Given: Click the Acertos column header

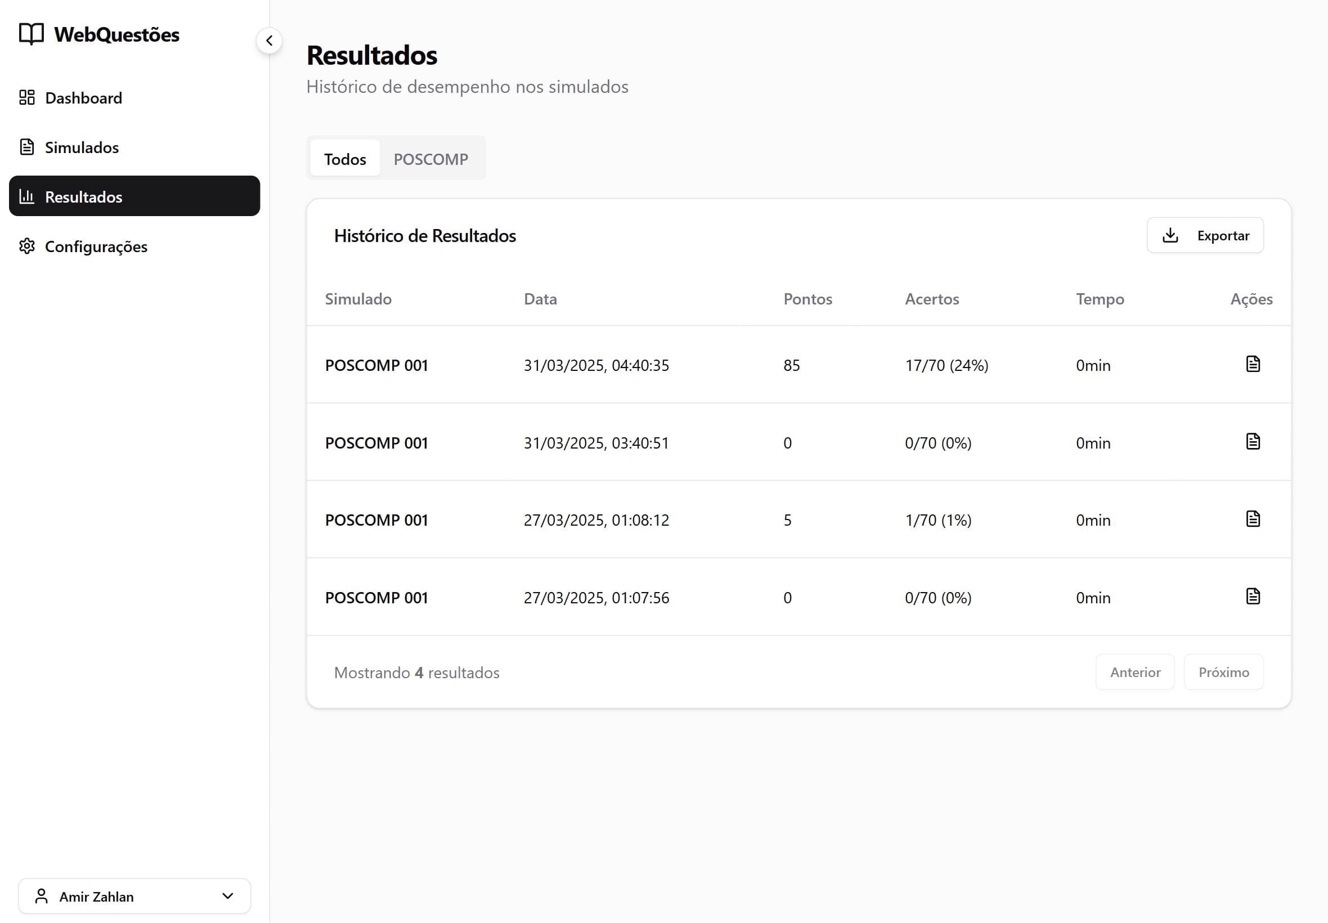Looking at the screenshot, I should [x=931, y=299].
